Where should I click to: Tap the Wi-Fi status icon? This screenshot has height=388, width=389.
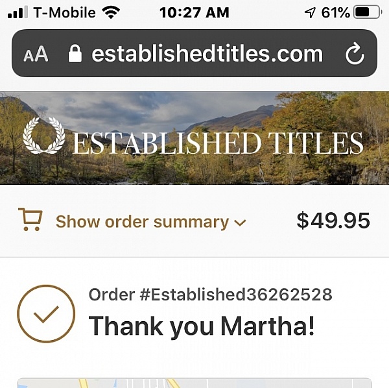point(111,12)
